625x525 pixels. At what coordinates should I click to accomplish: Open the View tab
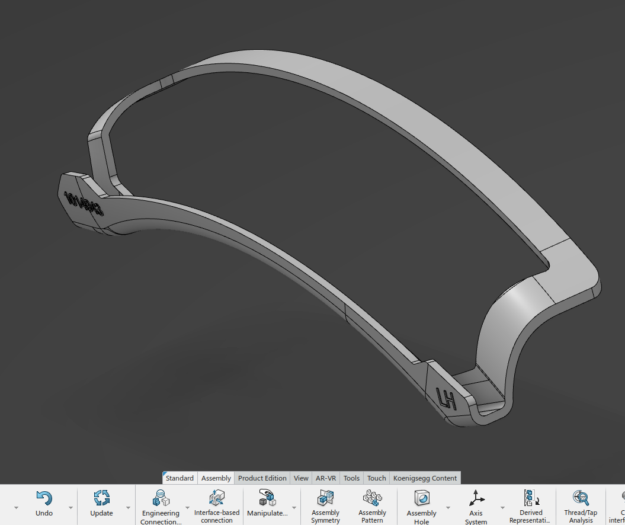coord(301,478)
